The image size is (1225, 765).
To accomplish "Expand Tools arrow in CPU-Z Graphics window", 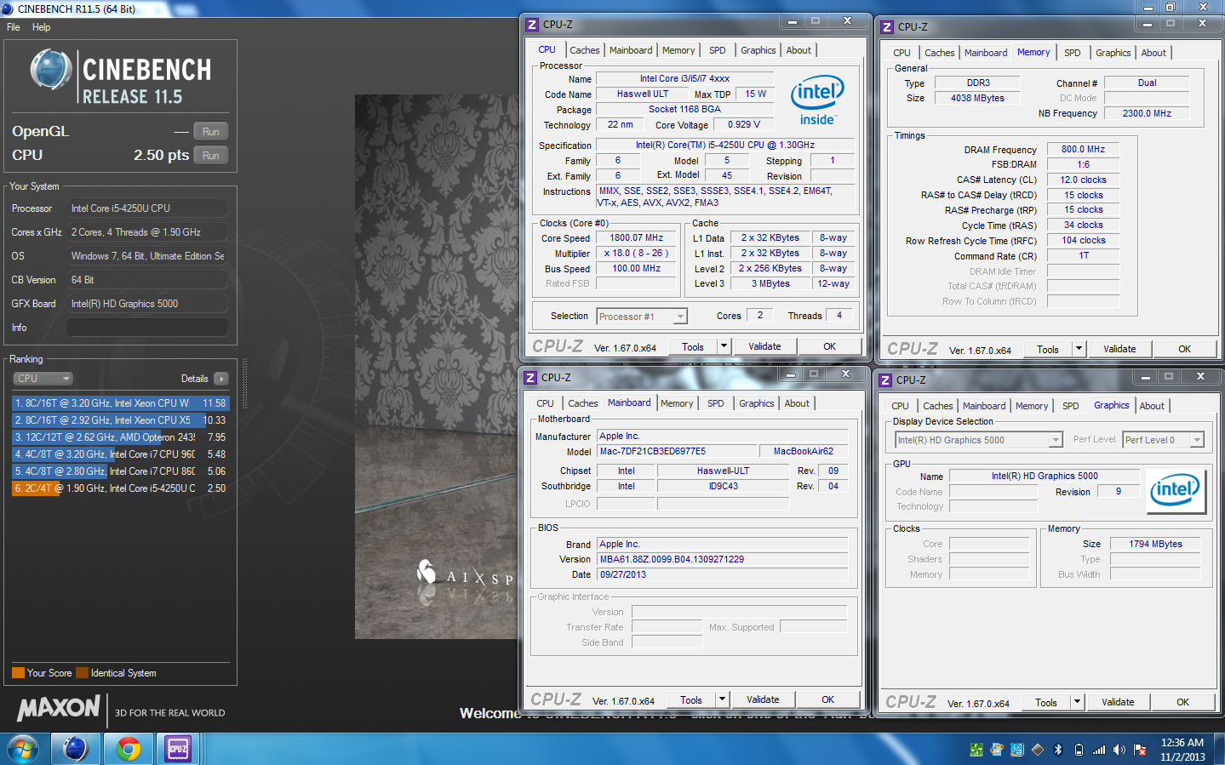I will tap(1077, 702).
